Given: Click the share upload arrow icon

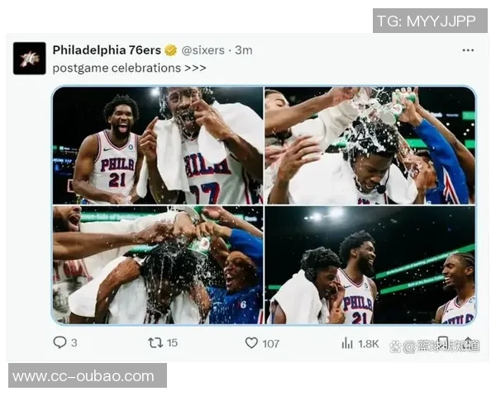Looking at the screenshot, I should (x=469, y=342).
